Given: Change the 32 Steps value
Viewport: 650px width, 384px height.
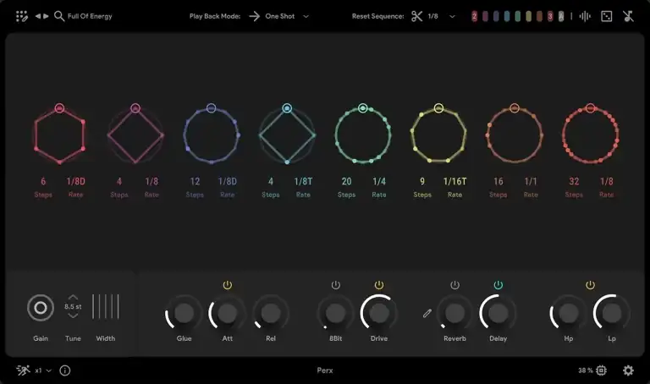Looking at the screenshot, I should pos(574,182).
